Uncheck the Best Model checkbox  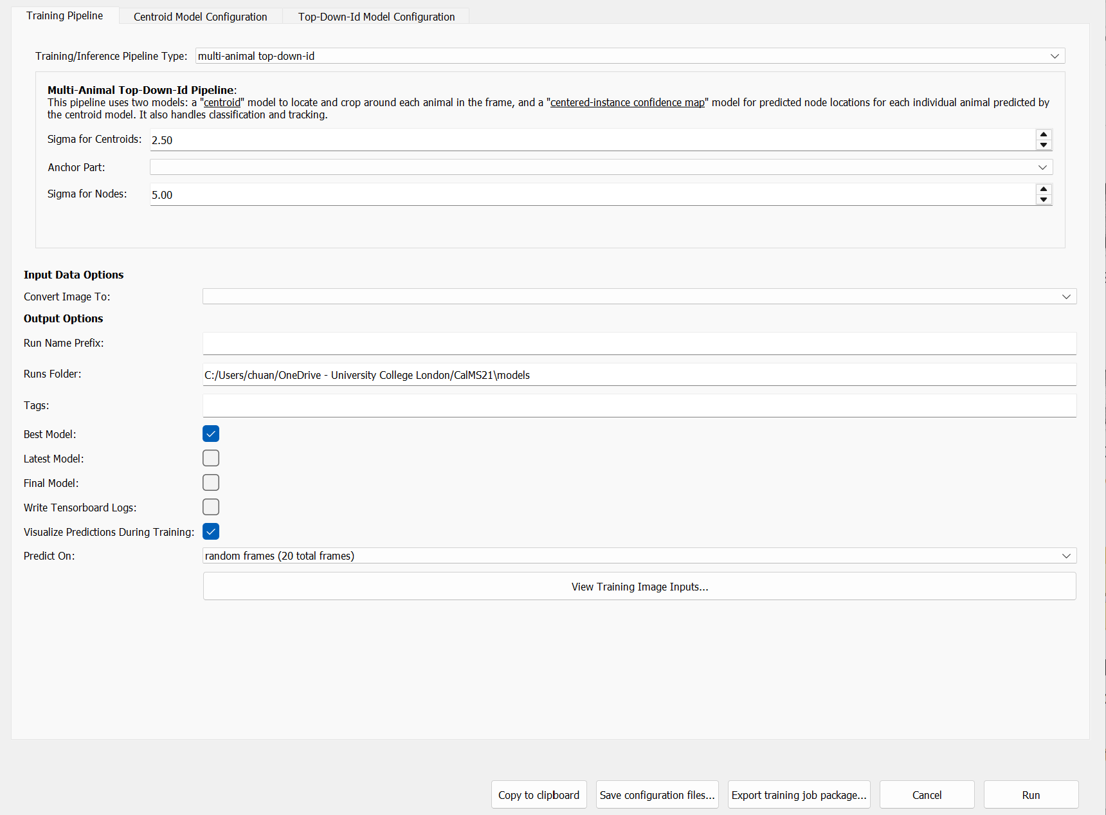pyautogui.click(x=211, y=434)
